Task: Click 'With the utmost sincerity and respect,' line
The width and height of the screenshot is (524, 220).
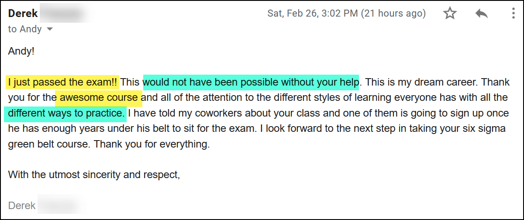Action: click(x=94, y=175)
